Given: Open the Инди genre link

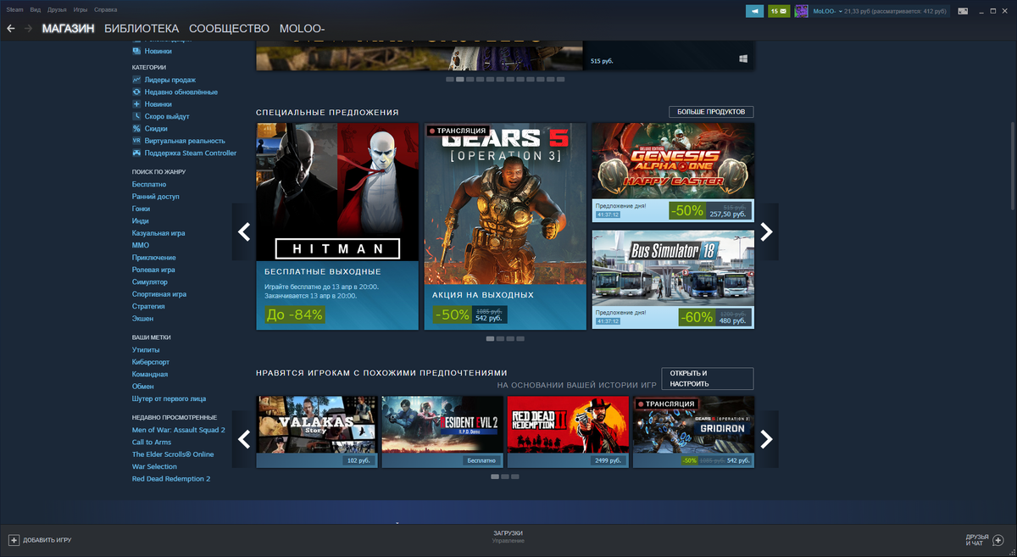Looking at the screenshot, I should pyautogui.click(x=140, y=220).
